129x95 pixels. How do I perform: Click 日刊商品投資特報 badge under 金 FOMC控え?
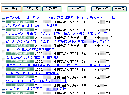[x=20, y=53]
